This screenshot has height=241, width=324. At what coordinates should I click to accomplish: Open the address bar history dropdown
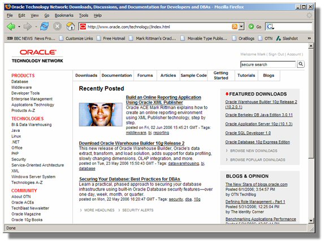pyautogui.click(x=241, y=27)
